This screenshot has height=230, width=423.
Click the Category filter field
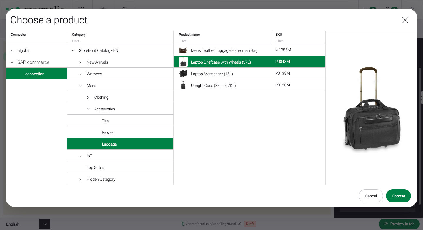(120, 41)
